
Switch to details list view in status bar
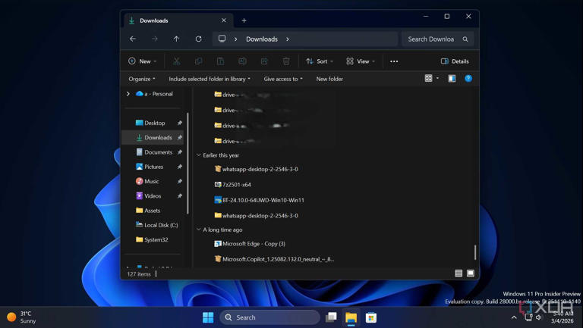pyautogui.click(x=459, y=273)
